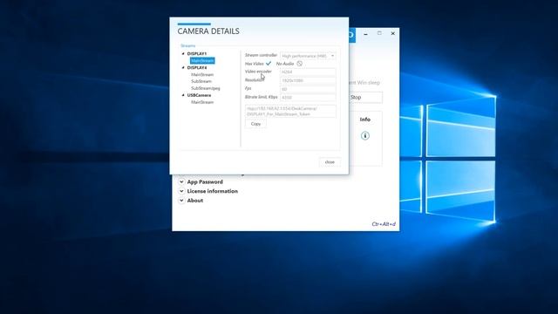Click the Info circle icon in the main window
Screen dimensions: 558x314
(365, 136)
